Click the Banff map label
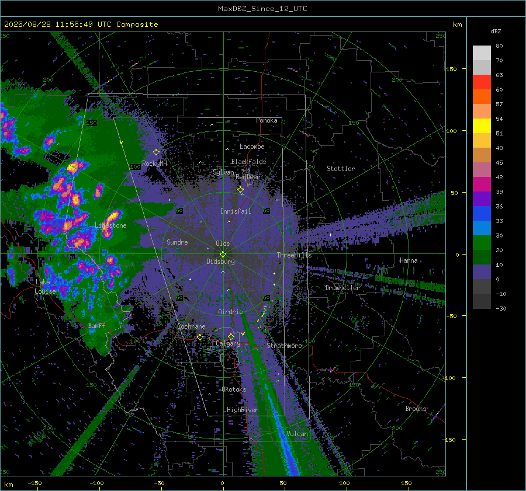The image size is (526, 491). (x=96, y=325)
